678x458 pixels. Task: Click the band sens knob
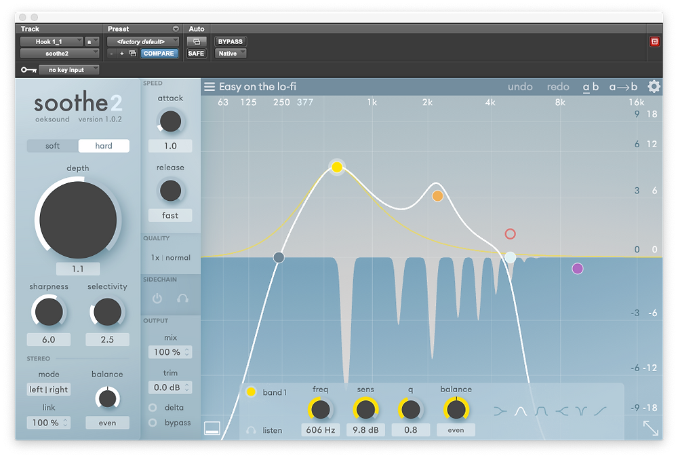click(x=365, y=410)
